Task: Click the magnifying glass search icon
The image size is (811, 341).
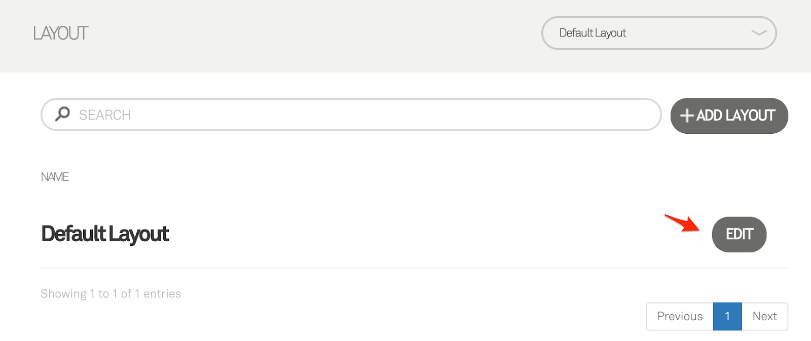Action: click(62, 114)
